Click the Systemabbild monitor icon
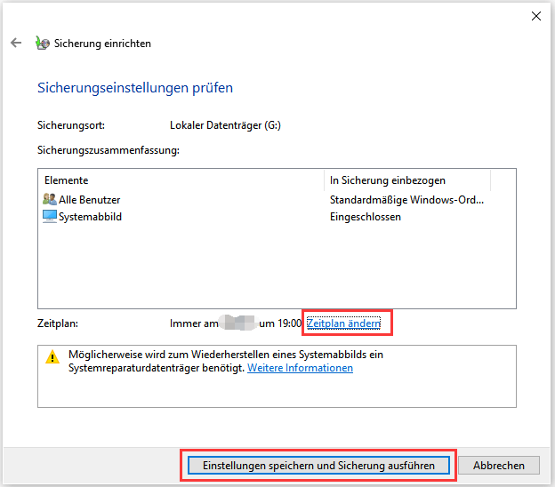555x487 pixels. point(50,217)
